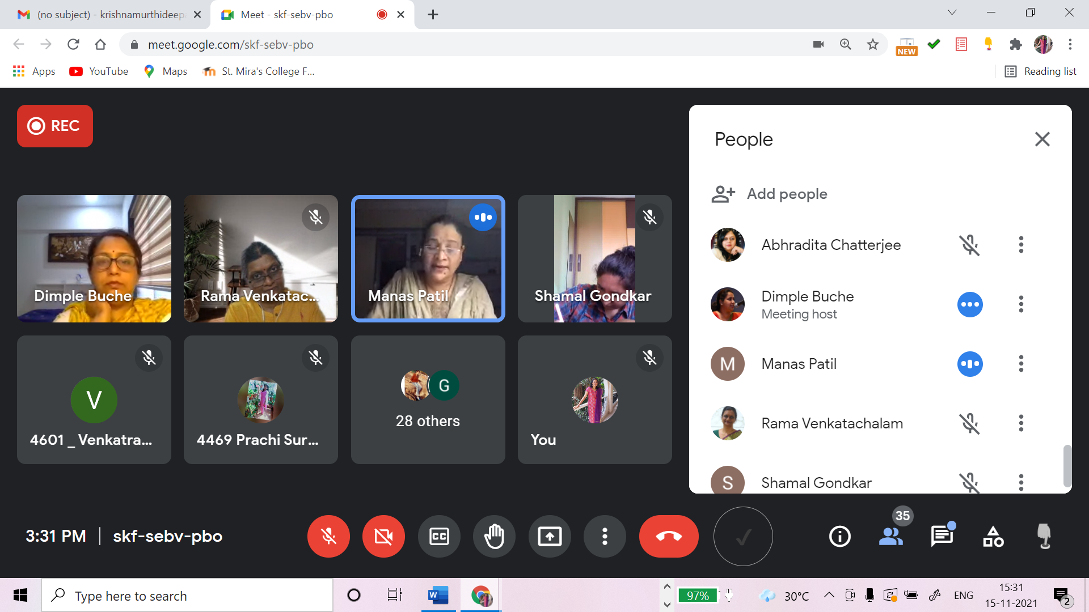Click the People panel scrollbar
The width and height of the screenshot is (1089, 612).
(x=1067, y=465)
